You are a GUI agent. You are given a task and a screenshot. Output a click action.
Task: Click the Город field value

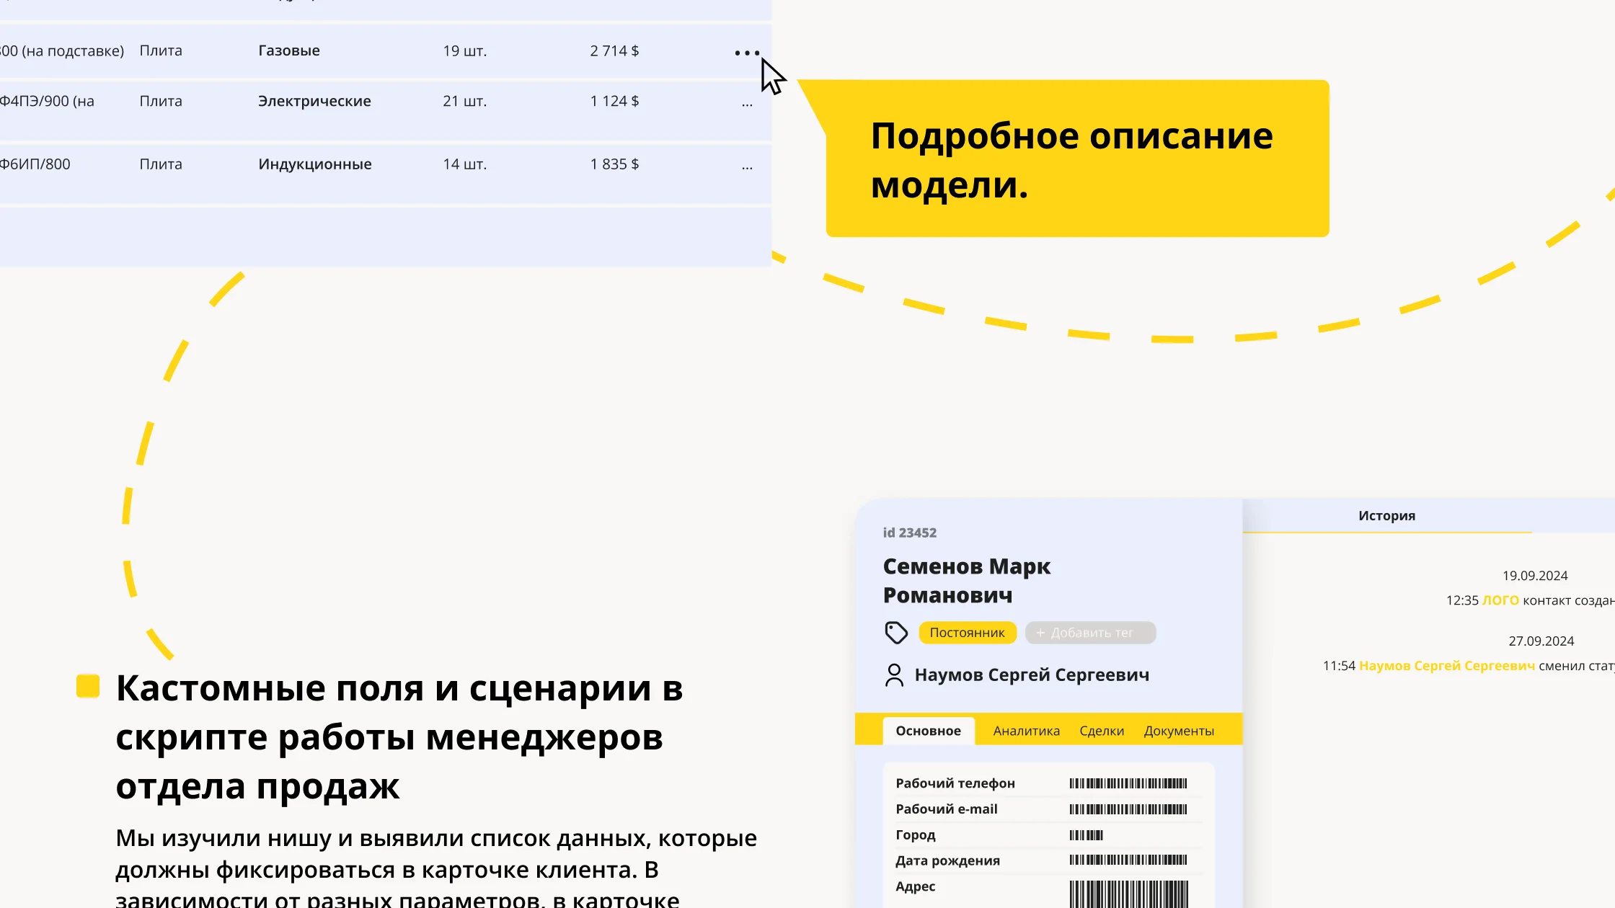pyautogui.click(x=1086, y=835)
